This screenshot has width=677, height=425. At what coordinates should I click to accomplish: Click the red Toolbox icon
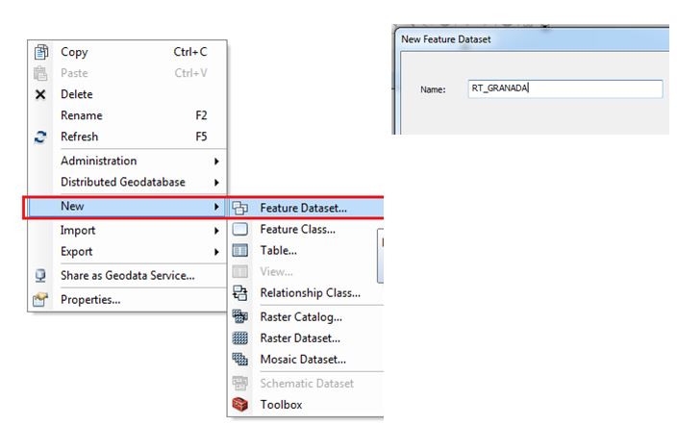pos(241,405)
